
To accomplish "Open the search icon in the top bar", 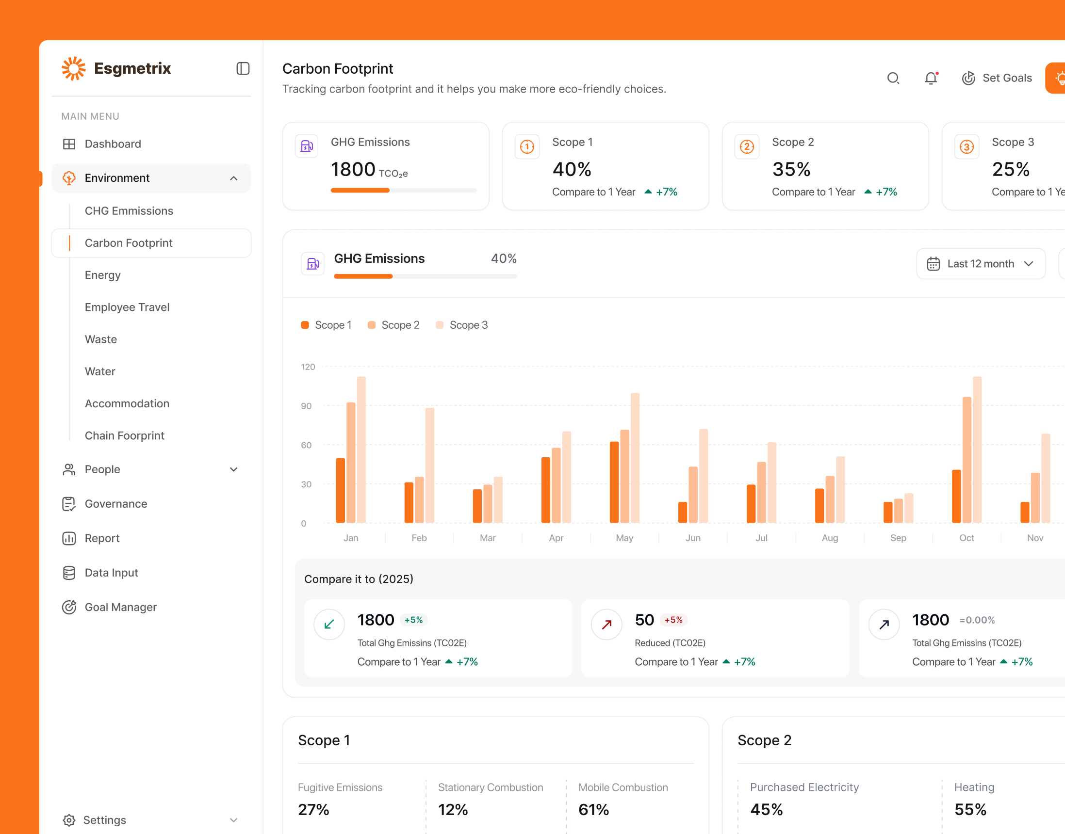I will 893,78.
